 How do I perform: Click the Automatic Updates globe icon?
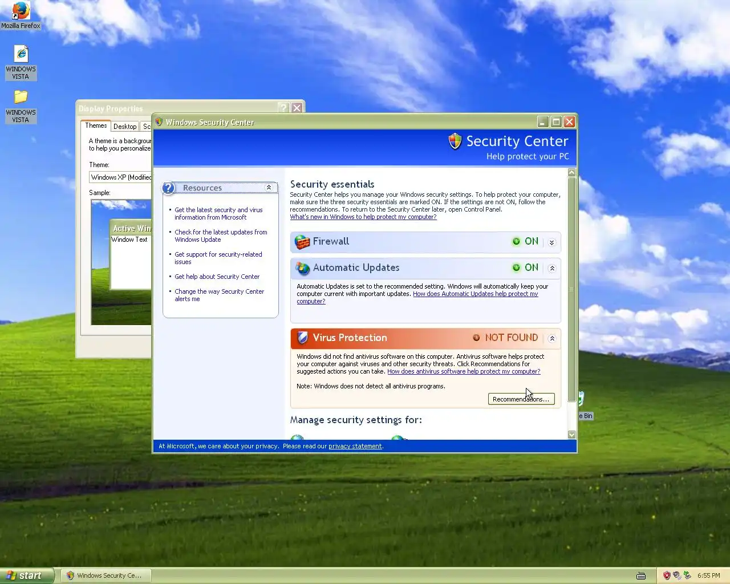tap(302, 268)
